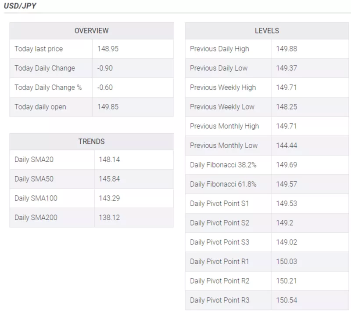
Task: Click the value 145.84
Action: click(109, 178)
